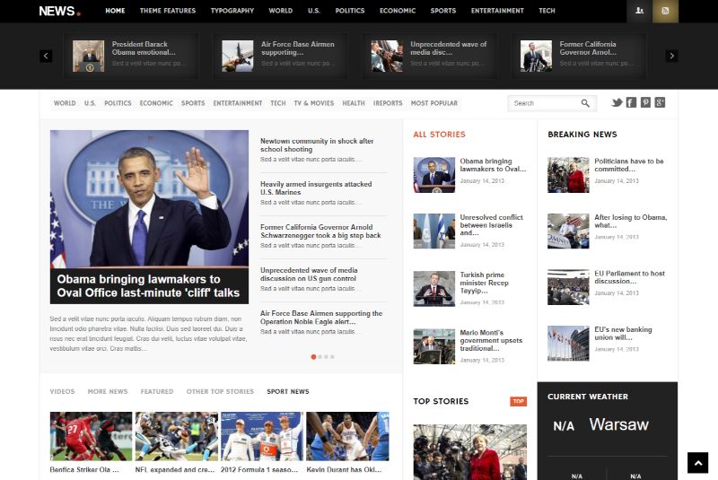Switch to FEATURED tab
Screen dimensions: 718x480
click(157, 392)
